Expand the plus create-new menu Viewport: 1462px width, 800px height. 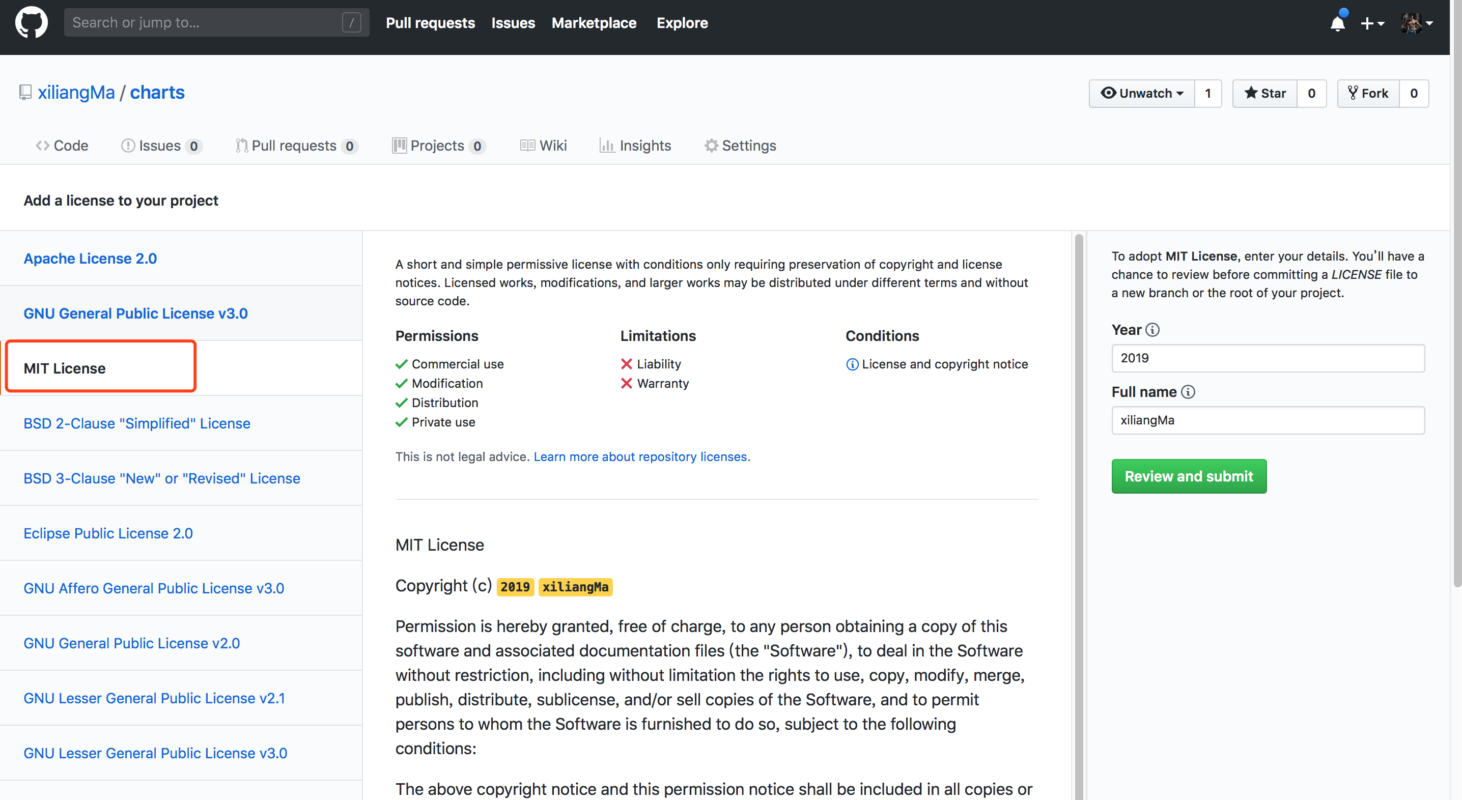(1372, 23)
